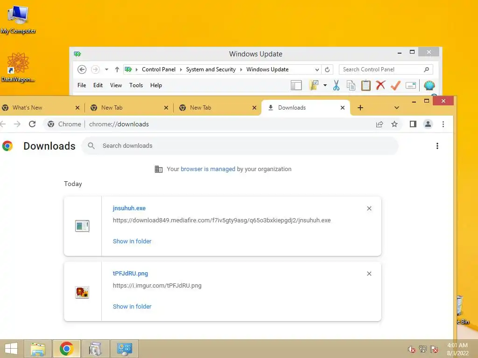Close the Downloads tab
This screenshot has width=478, height=358.
[x=343, y=108]
